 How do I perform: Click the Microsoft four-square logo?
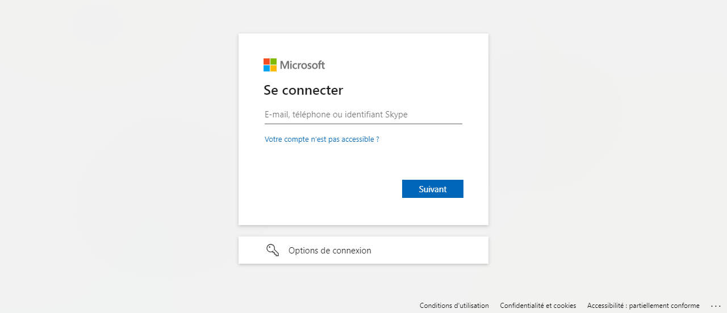click(270, 65)
